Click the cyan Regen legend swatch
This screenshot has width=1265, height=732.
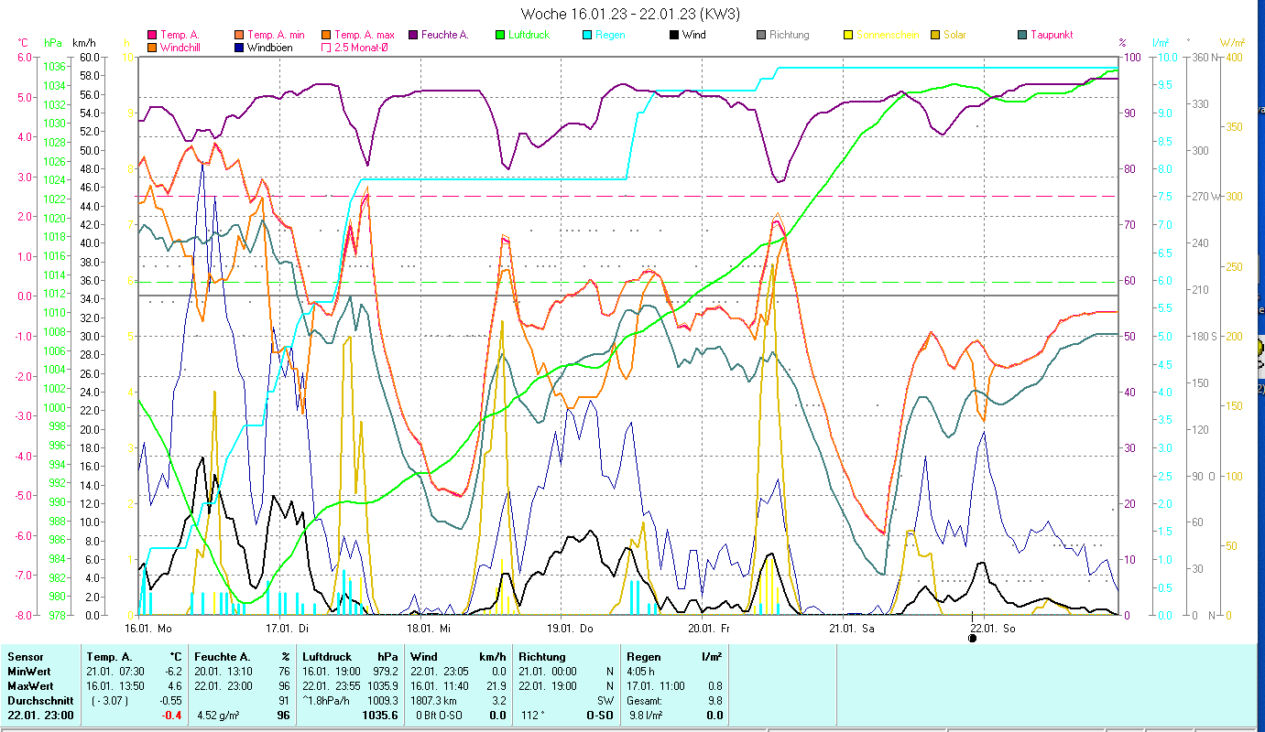pos(587,35)
